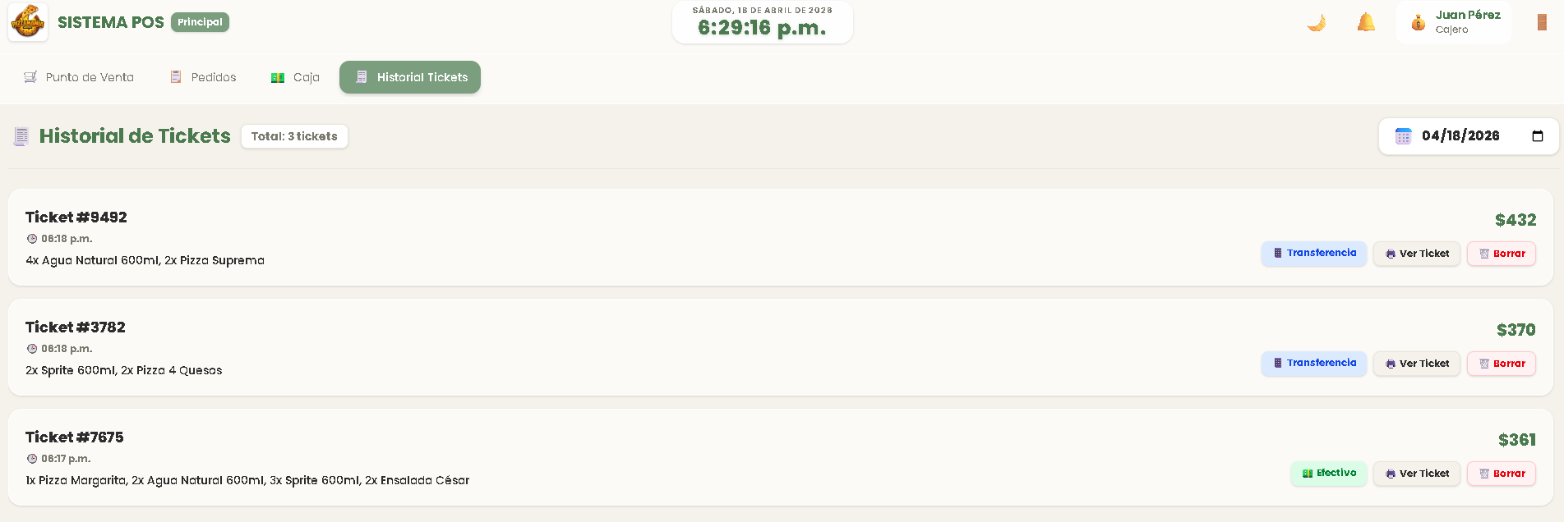Click the Total: 3 tickets badge
The width and height of the screenshot is (1564, 522).
[294, 136]
